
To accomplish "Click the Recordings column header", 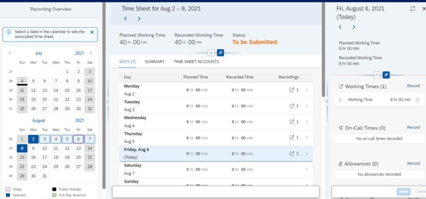I will [x=289, y=77].
